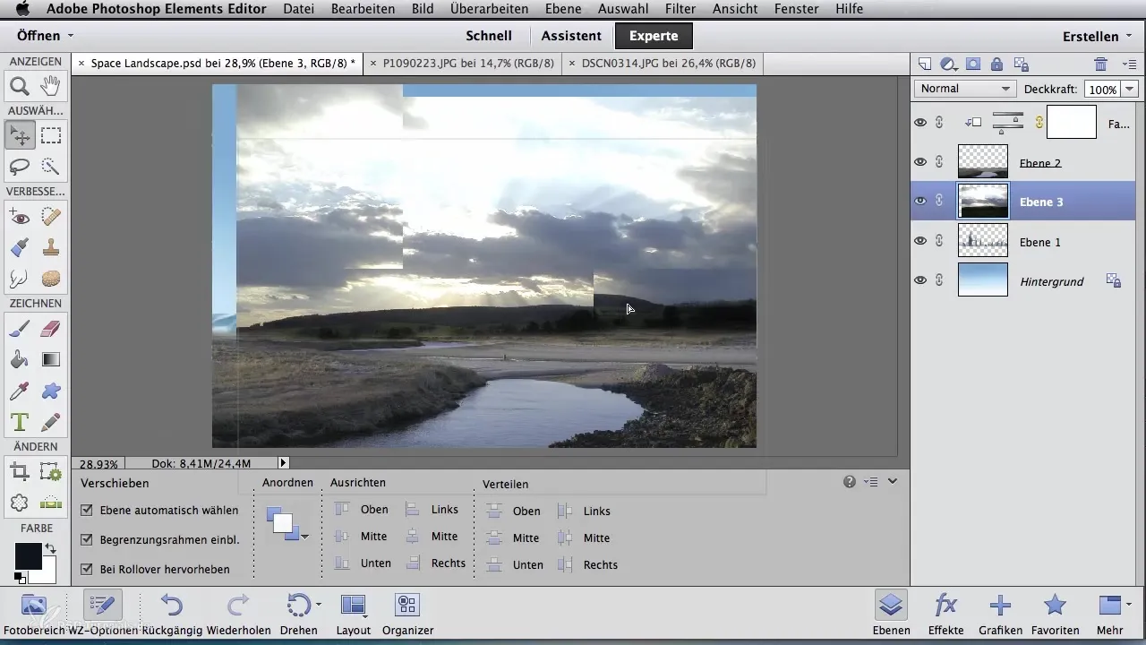1146x645 pixels.
Task: Select the Straighten tool
Action: pos(51,503)
